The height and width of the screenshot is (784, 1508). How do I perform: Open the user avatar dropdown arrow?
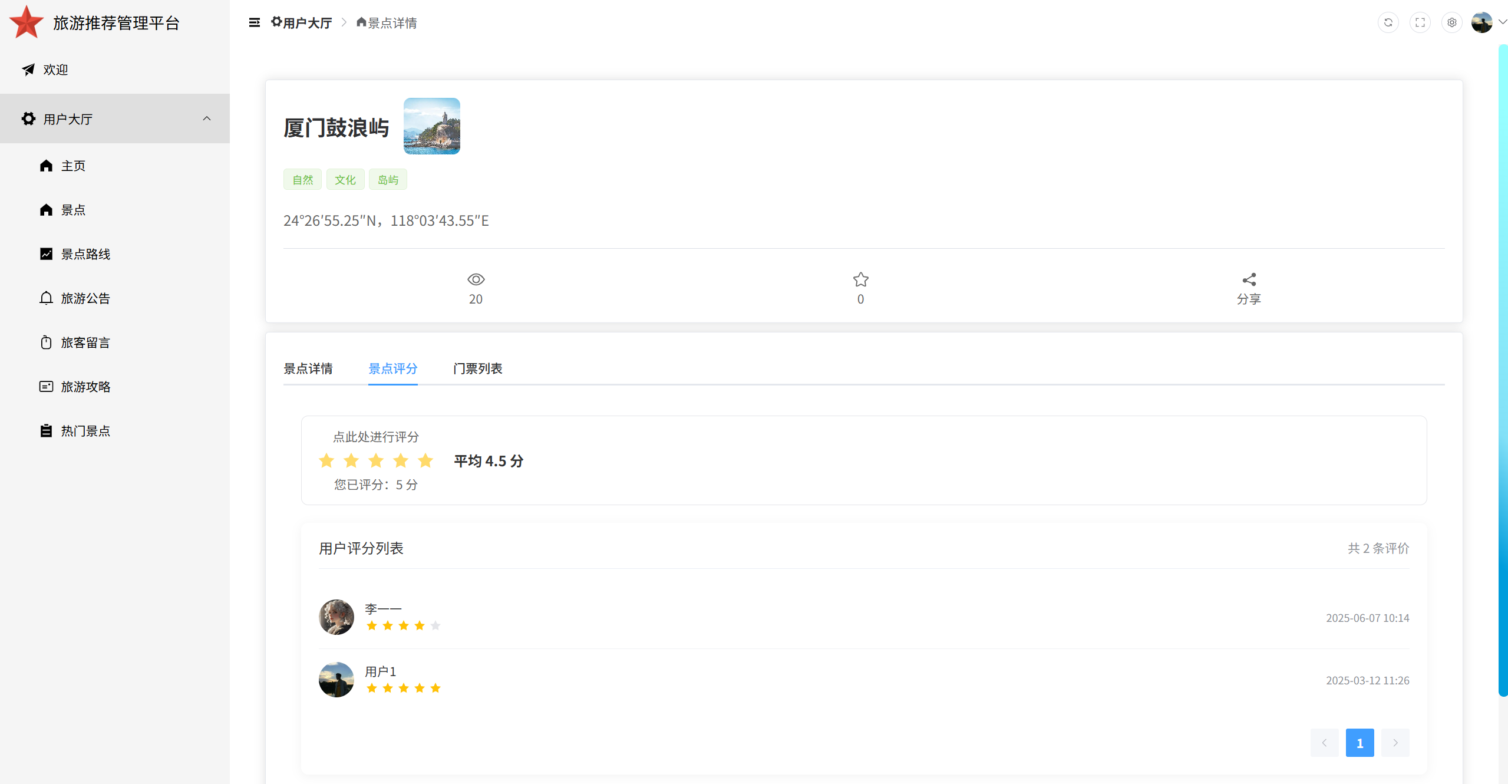point(1502,22)
